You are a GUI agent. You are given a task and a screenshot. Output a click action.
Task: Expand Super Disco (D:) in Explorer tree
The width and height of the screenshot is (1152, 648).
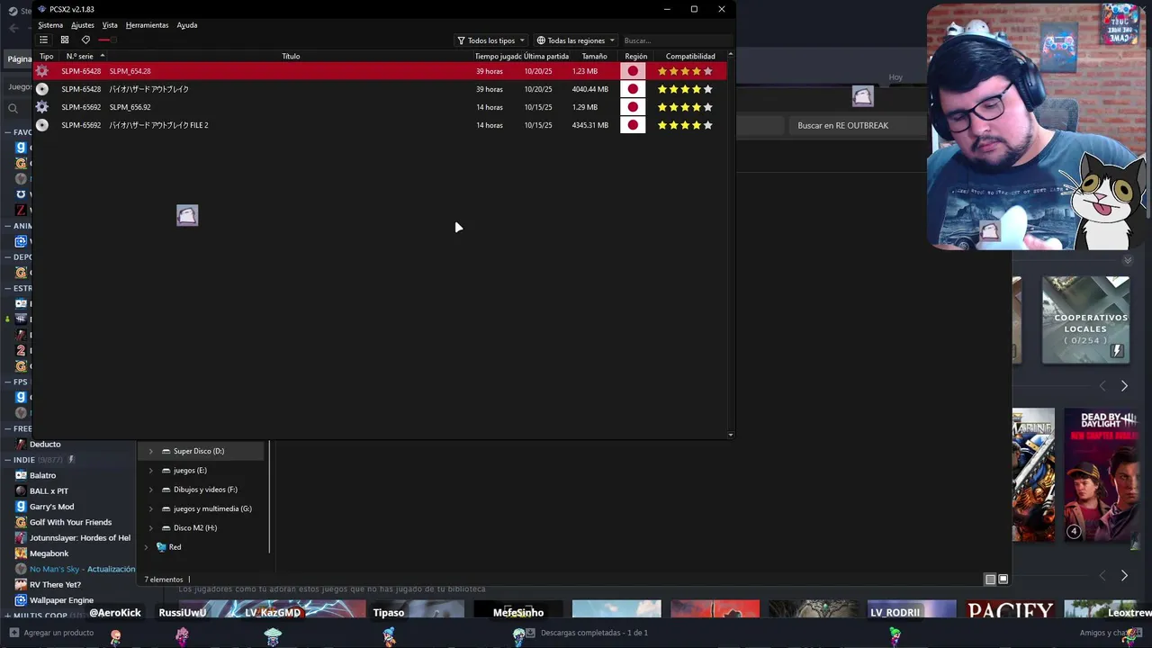[x=150, y=451]
